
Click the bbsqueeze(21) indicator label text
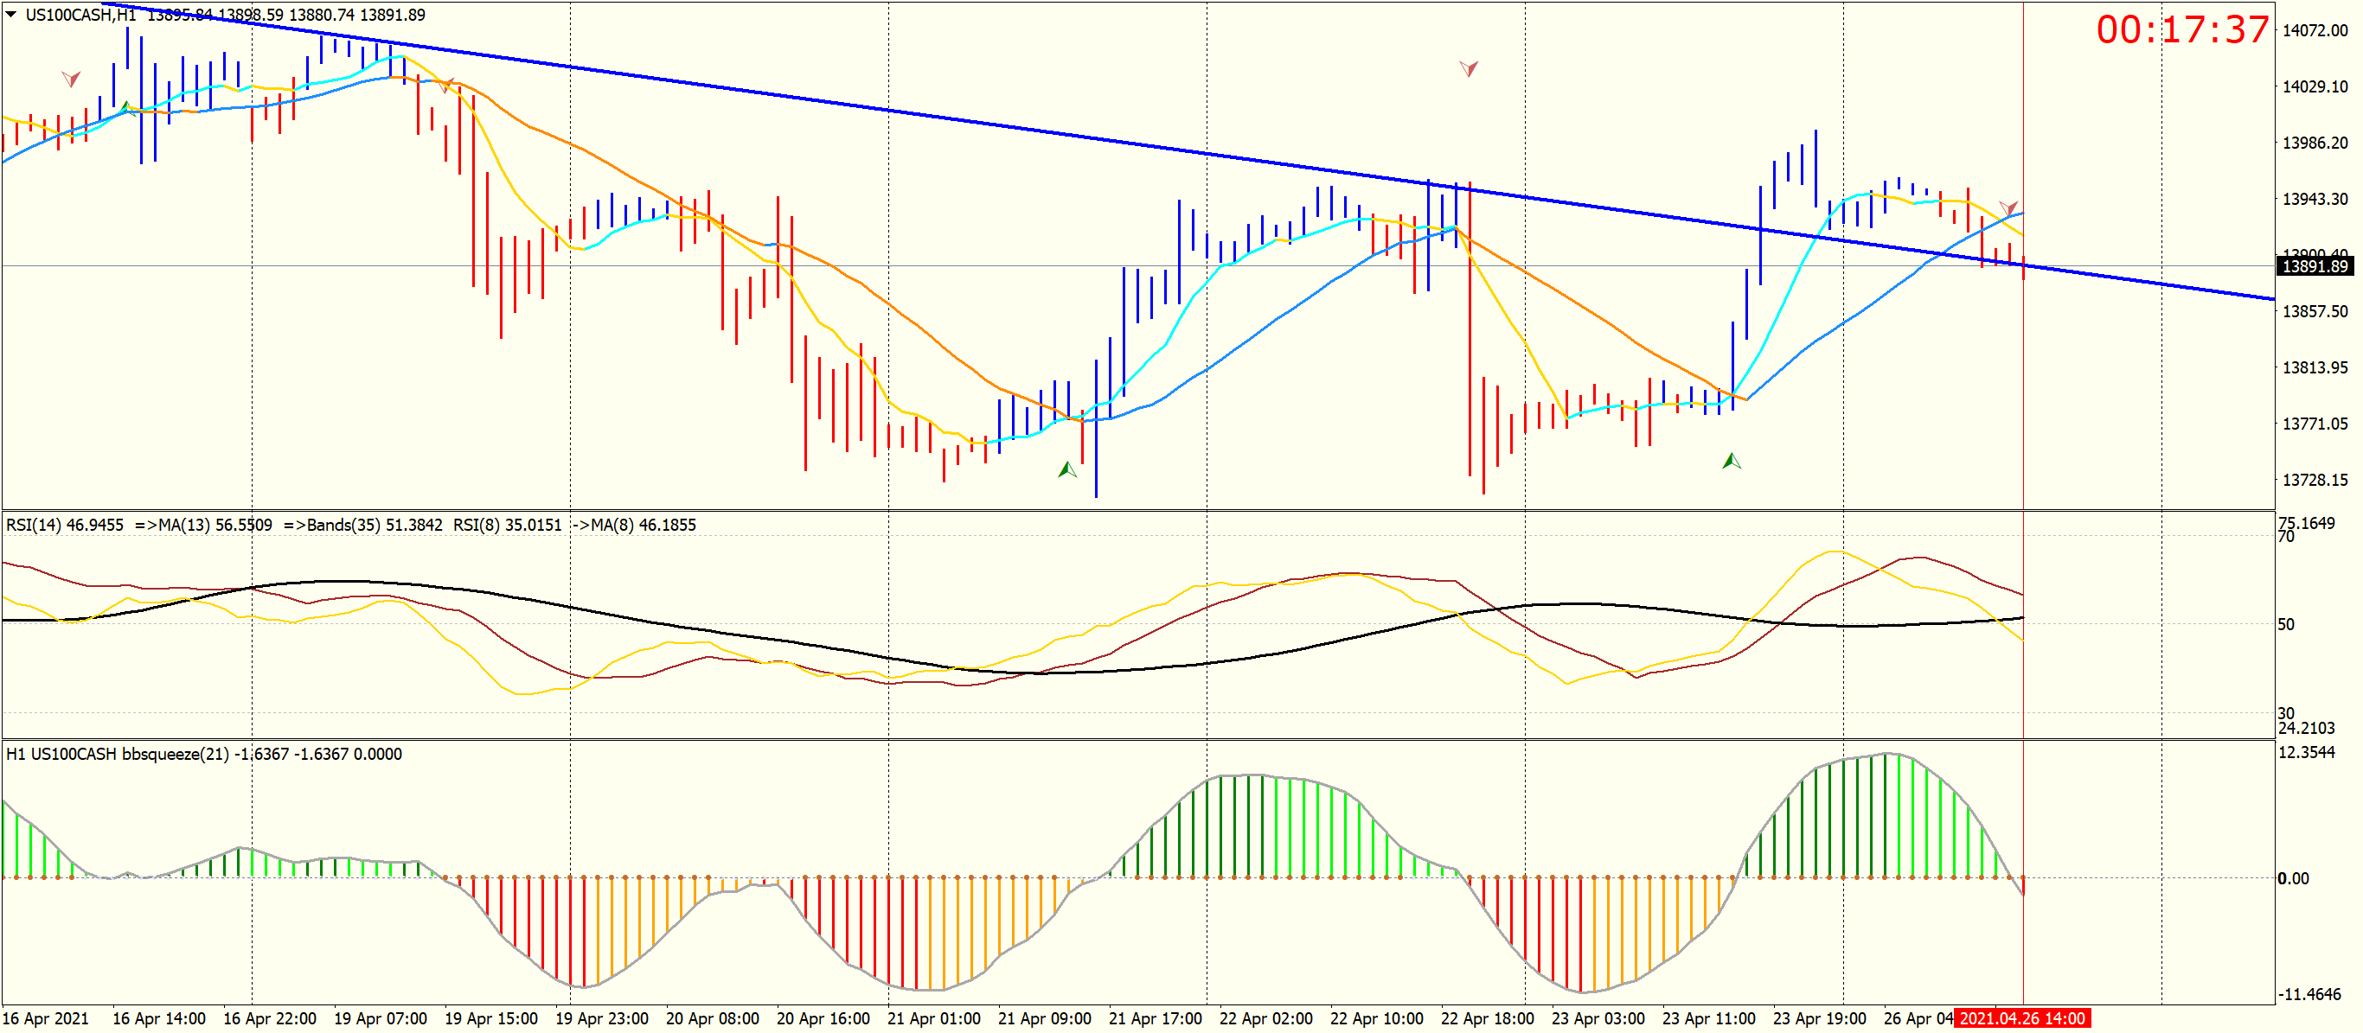(x=175, y=754)
